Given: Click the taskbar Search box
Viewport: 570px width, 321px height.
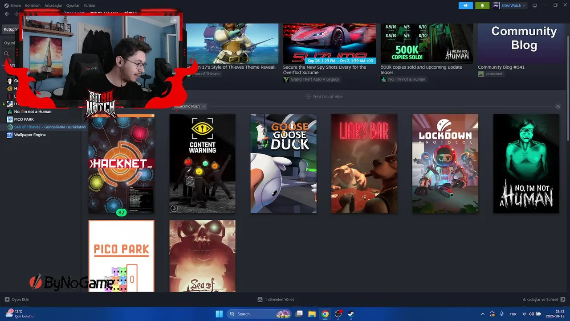Looking at the screenshot, I should 260,314.
